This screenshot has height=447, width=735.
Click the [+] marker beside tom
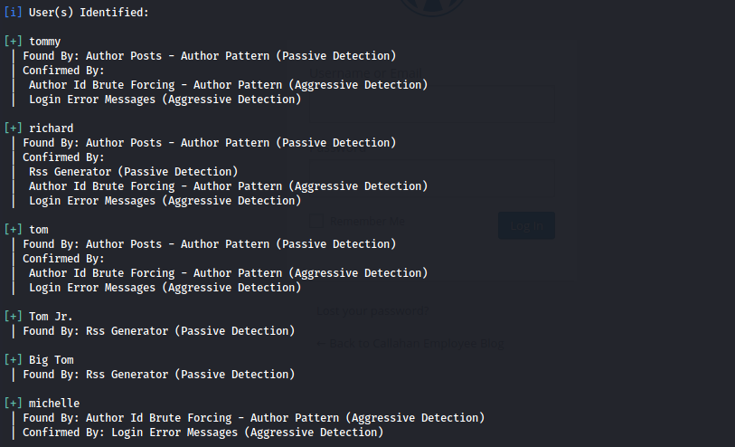click(x=13, y=230)
